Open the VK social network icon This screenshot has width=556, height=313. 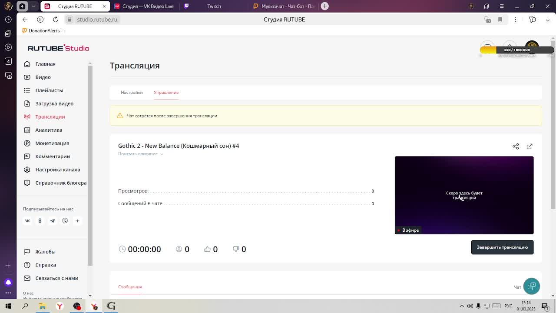[27, 221]
